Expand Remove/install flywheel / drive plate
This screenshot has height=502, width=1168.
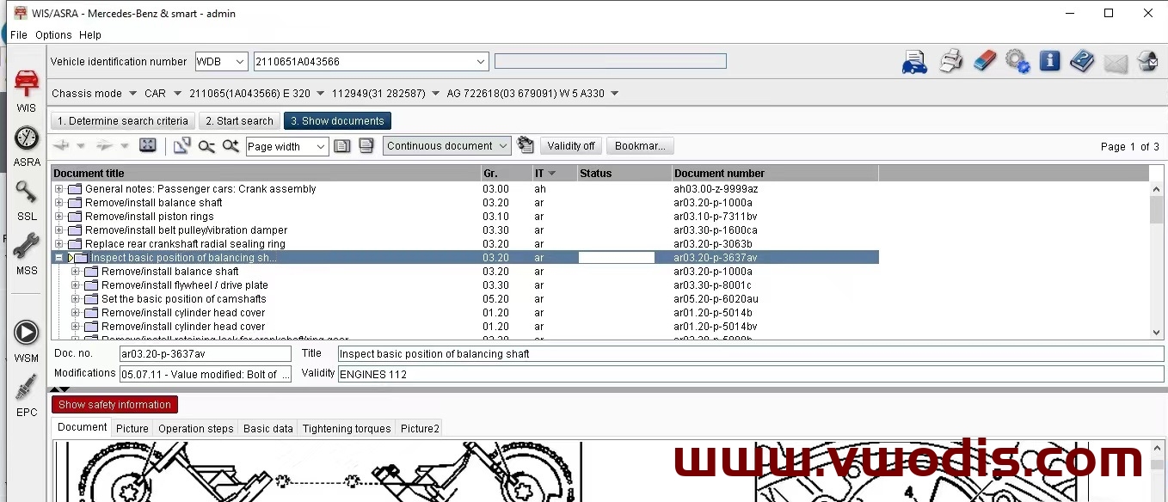76,285
